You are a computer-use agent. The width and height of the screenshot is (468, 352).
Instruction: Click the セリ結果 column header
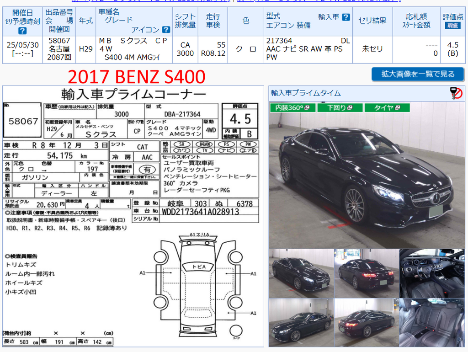[x=372, y=21]
